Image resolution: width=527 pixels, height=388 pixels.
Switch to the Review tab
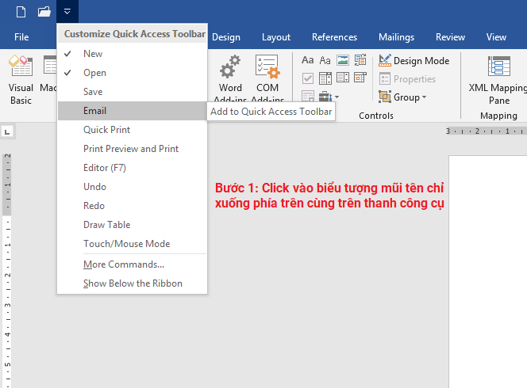pos(450,37)
